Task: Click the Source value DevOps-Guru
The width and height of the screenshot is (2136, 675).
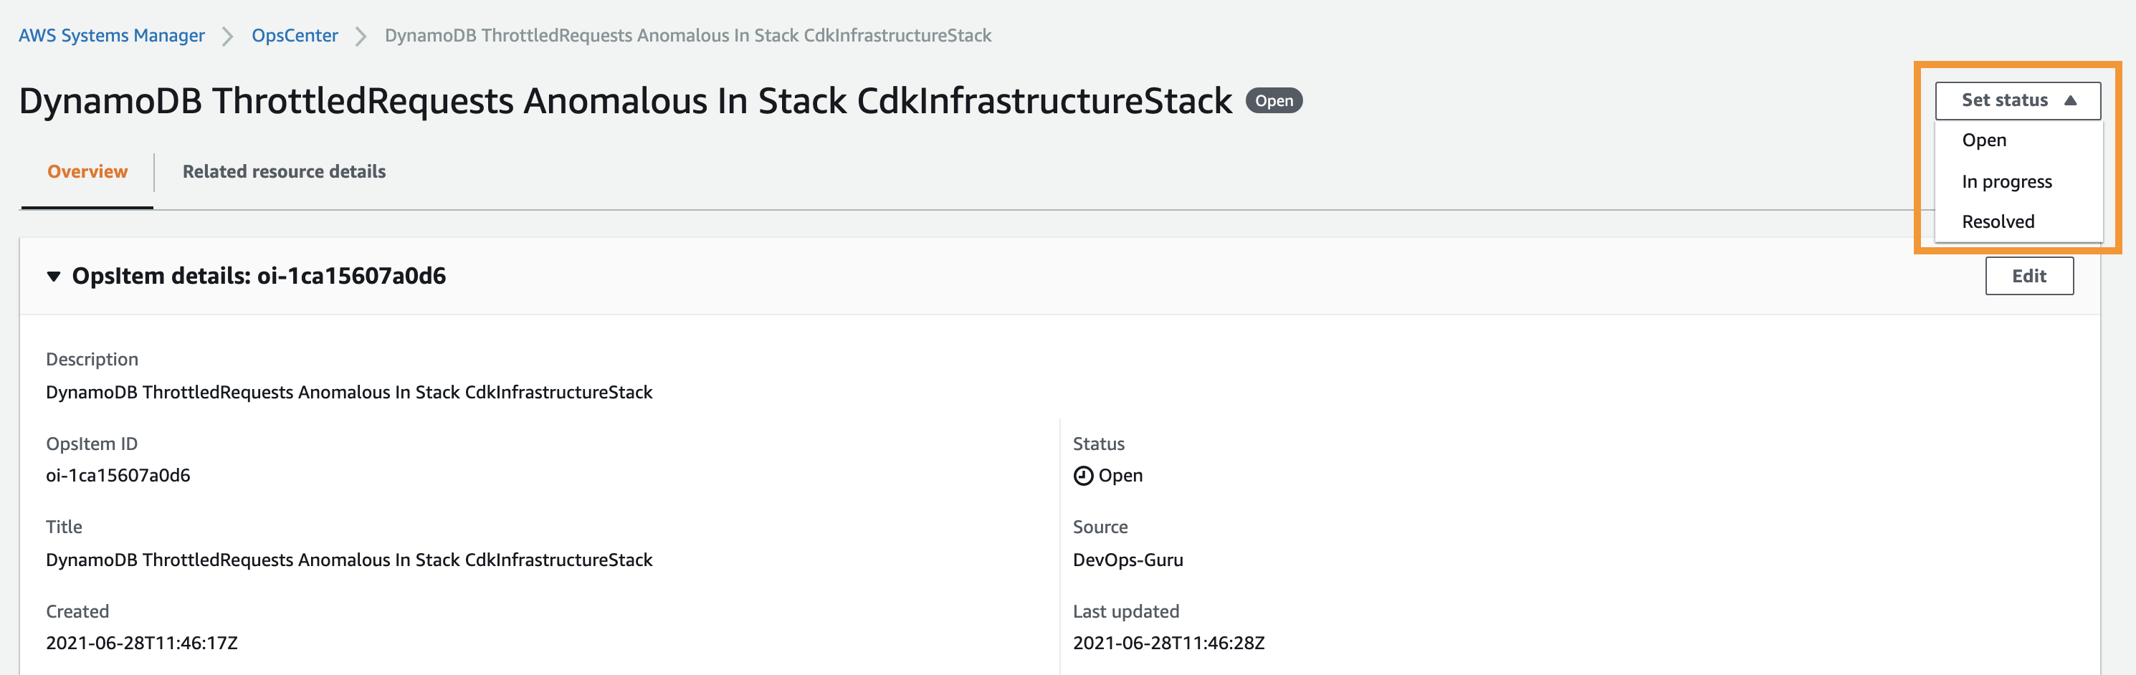Action: [x=1127, y=560]
